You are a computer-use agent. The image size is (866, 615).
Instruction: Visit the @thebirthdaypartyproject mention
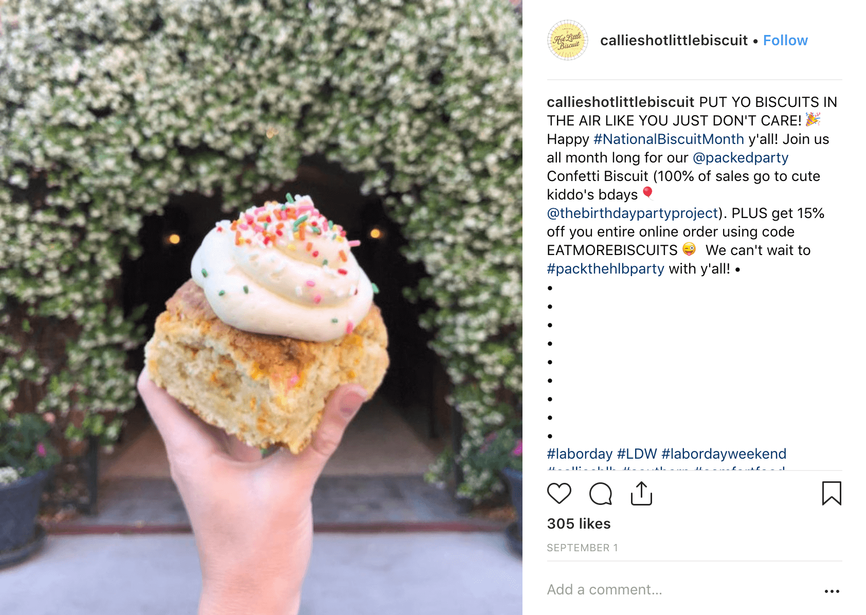[633, 213]
